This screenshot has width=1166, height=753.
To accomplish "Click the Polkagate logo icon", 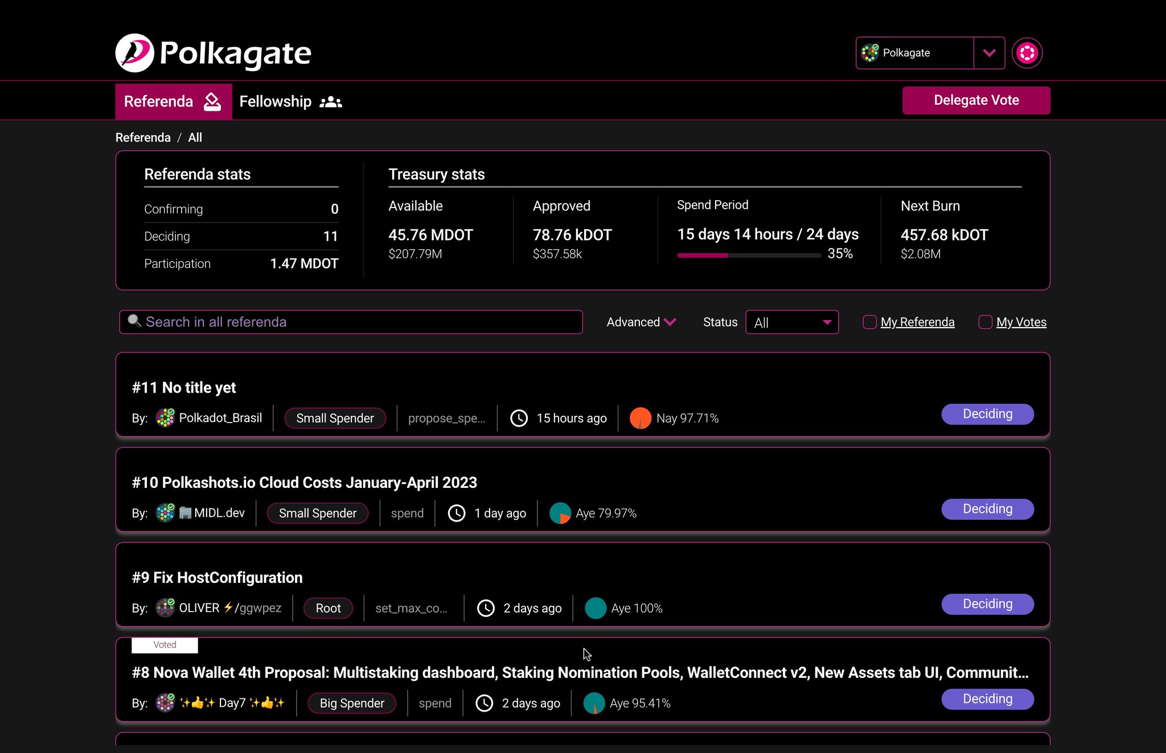I will pyautogui.click(x=134, y=52).
